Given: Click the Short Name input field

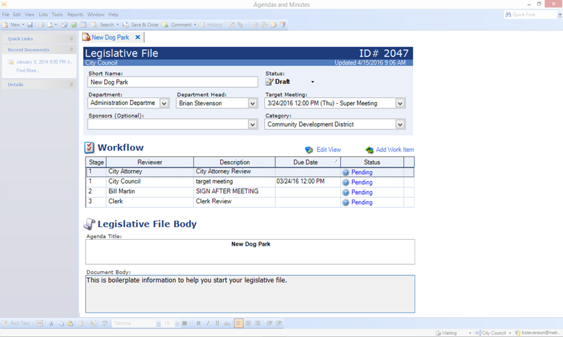Looking at the screenshot, I should click(173, 82).
